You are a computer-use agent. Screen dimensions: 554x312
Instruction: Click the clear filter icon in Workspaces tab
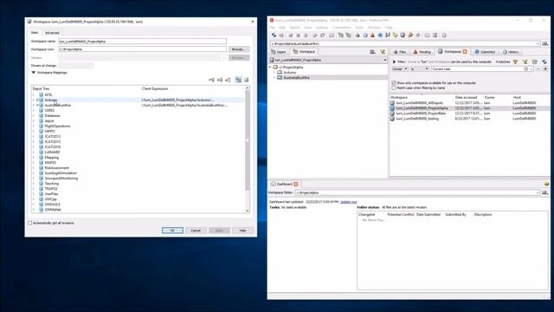pyautogui.click(x=525, y=62)
